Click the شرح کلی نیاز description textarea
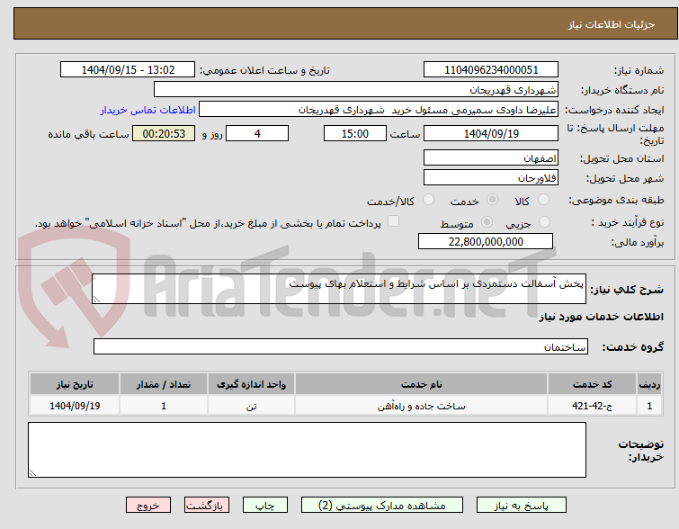This screenshot has width=679, height=529. [339, 289]
